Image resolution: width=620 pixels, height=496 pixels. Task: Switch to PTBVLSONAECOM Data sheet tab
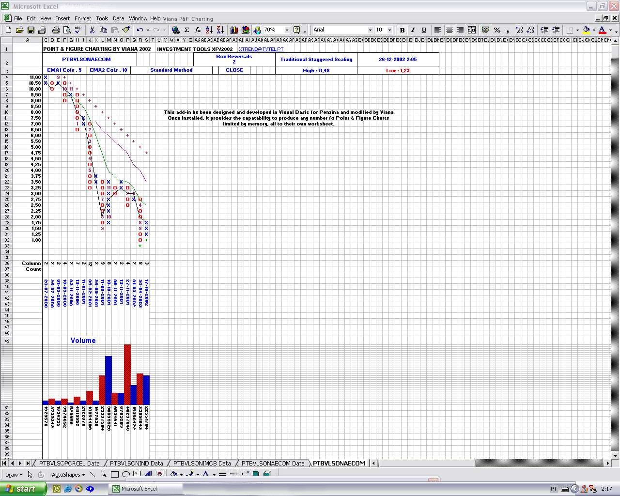273,464
